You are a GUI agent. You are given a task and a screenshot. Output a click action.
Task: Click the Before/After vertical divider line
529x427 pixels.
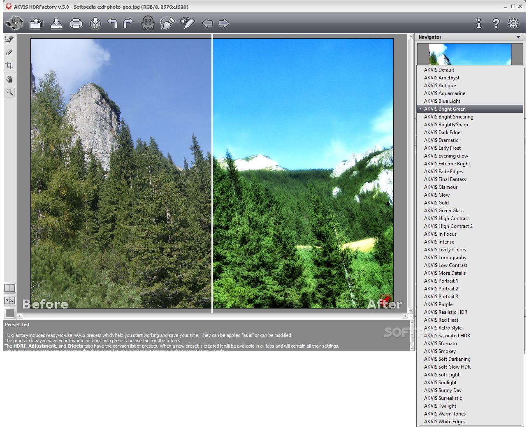click(x=212, y=173)
